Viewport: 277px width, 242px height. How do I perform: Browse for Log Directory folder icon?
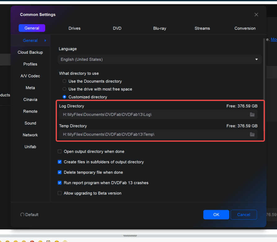point(252,114)
